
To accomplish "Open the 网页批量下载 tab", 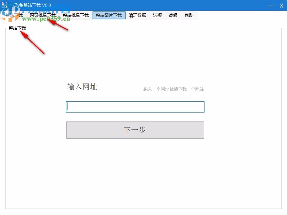I will [x=42, y=15].
